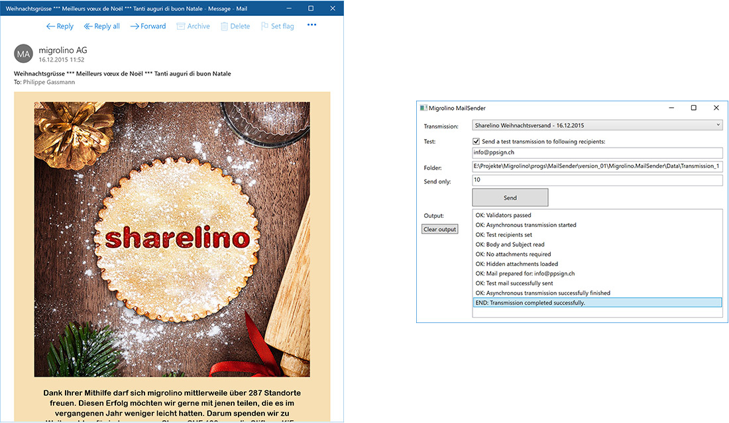Open the sharelino cookie image
Screen dimensions: 729x423
[172, 239]
